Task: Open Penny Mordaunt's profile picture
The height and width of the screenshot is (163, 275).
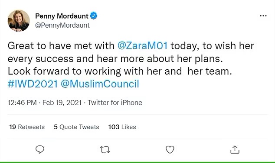Action: 19,21
